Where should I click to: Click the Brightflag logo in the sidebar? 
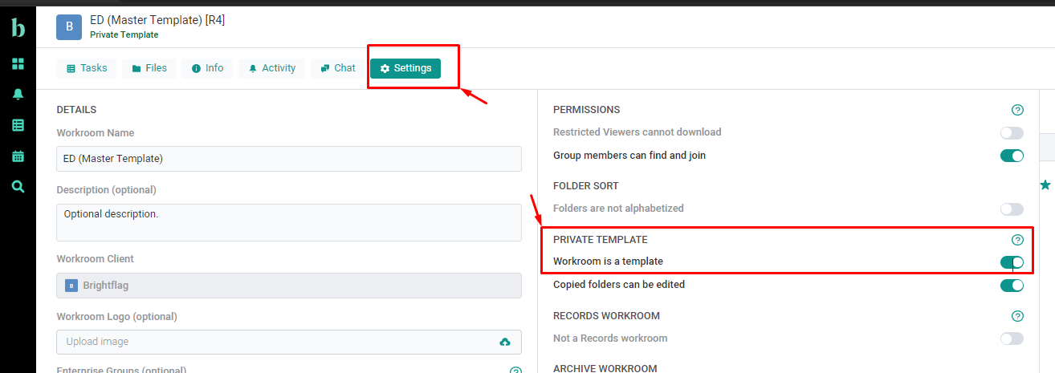18,27
